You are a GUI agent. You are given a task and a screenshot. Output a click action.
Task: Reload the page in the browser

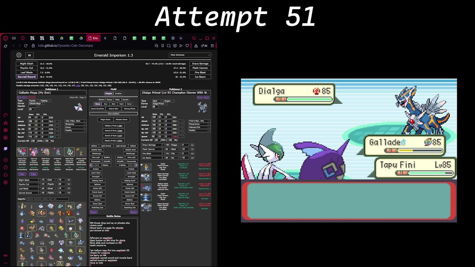click(26, 46)
